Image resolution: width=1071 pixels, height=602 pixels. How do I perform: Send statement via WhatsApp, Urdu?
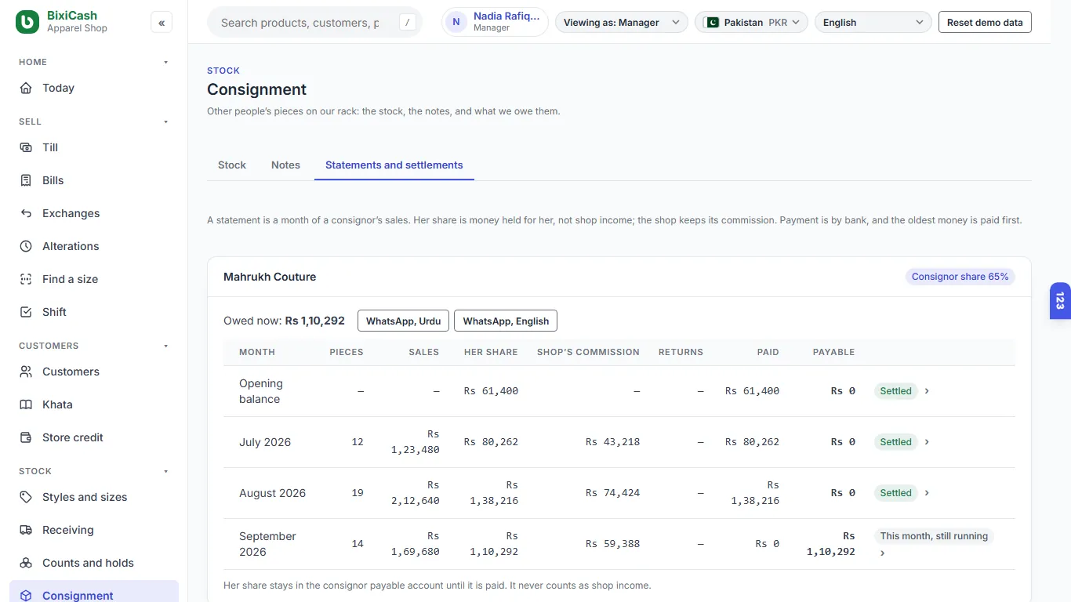tap(403, 321)
